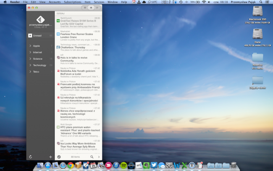Screen dimensions: 273x171
Task: Open the HTC plans premium water-resistant article
Action: coord(79,130)
